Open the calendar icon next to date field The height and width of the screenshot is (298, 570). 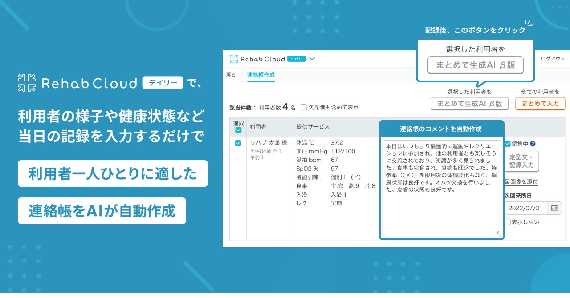(x=554, y=208)
